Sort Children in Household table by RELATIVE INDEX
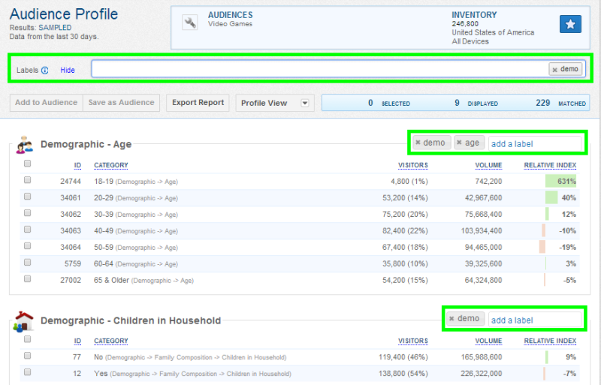The height and width of the screenshot is (385, 601). (550, 341)
